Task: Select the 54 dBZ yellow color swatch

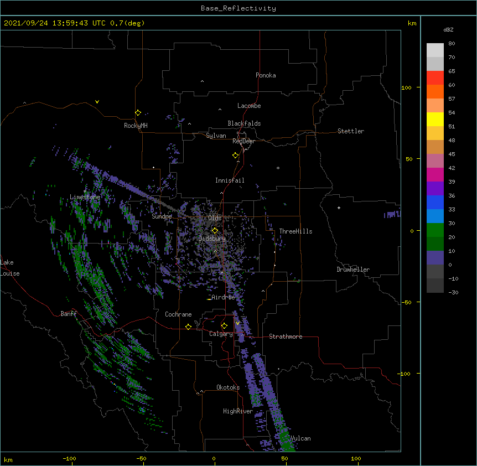Action: 435,119
